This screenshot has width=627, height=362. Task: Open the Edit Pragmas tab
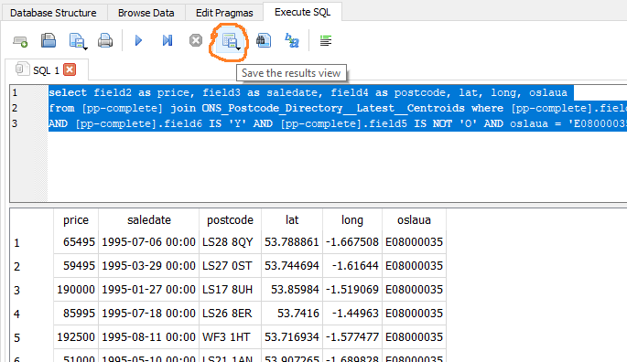(224, 13)
